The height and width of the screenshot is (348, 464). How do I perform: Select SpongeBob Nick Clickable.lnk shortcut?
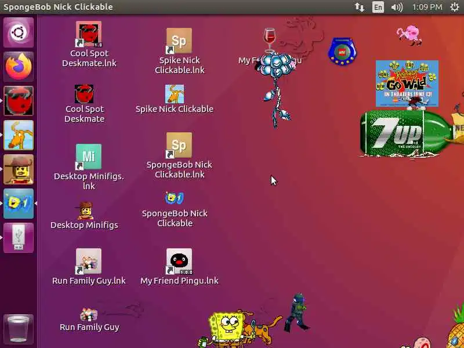[x=179, y=155]
